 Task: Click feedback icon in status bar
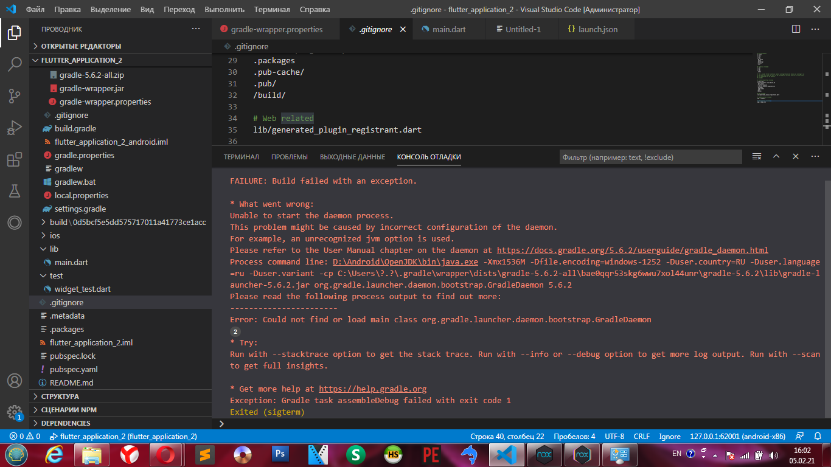801,437
